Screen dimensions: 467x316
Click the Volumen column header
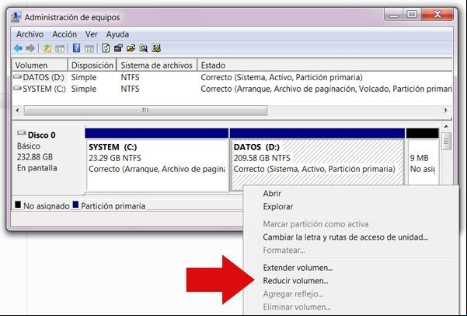coord(40,65)
